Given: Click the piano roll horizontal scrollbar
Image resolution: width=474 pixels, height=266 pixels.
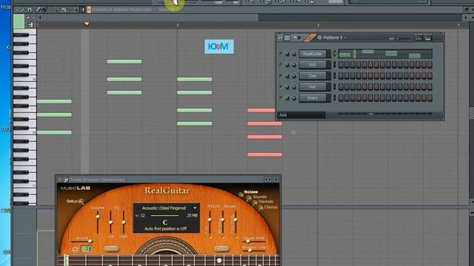Looking at the screenshot, I should tap(152, 18).
